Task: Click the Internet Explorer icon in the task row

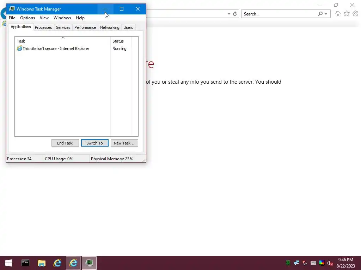Action: click(x=20, y=49)
